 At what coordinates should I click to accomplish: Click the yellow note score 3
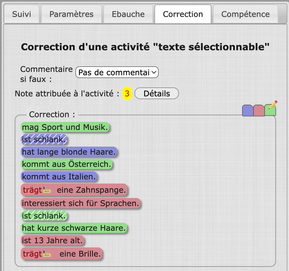[127, 94]
